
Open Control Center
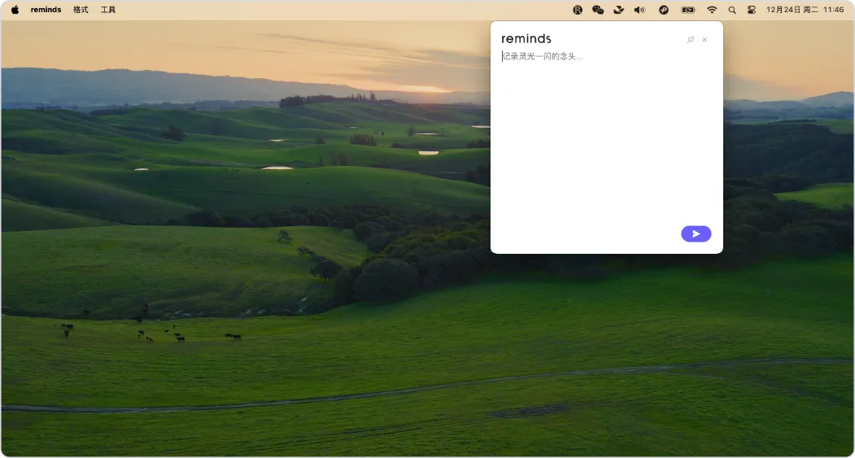[x=752, y=10]
